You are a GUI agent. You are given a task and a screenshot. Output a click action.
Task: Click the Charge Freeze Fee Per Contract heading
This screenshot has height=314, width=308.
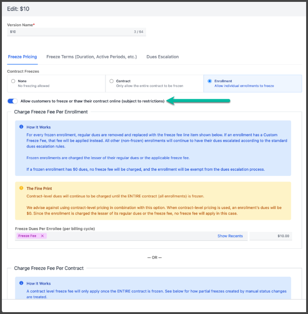click(49, 268)
